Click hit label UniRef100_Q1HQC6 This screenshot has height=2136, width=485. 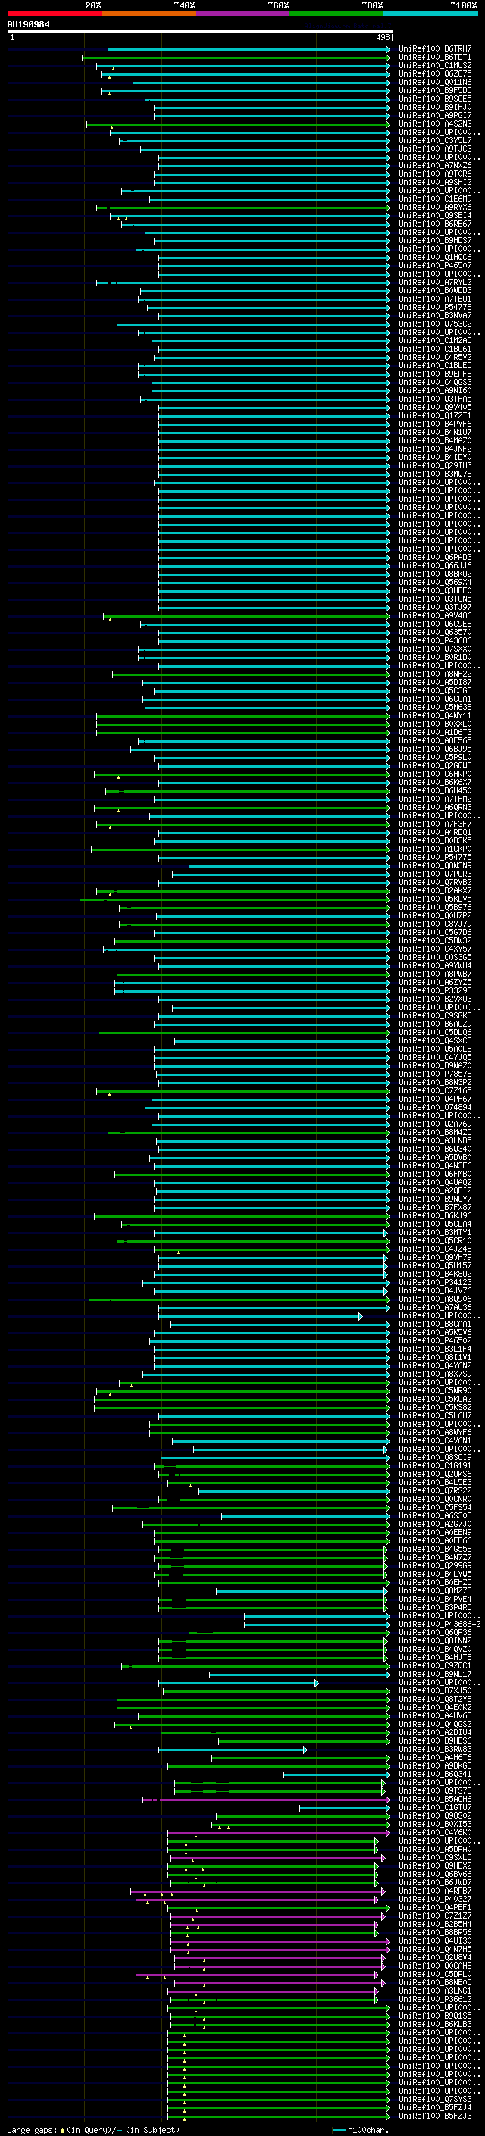point(434,257)
